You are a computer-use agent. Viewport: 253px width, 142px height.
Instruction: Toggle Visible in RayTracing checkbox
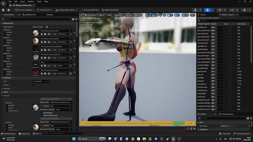42,115
